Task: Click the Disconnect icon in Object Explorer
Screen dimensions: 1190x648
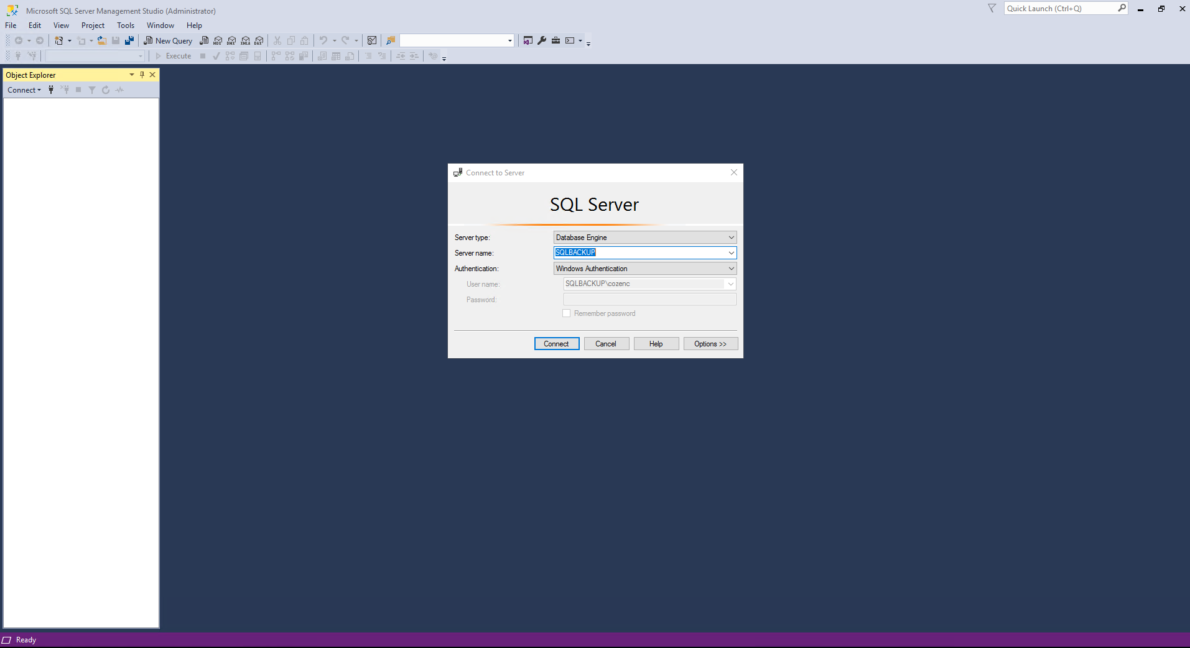Action: pos(65,90)
